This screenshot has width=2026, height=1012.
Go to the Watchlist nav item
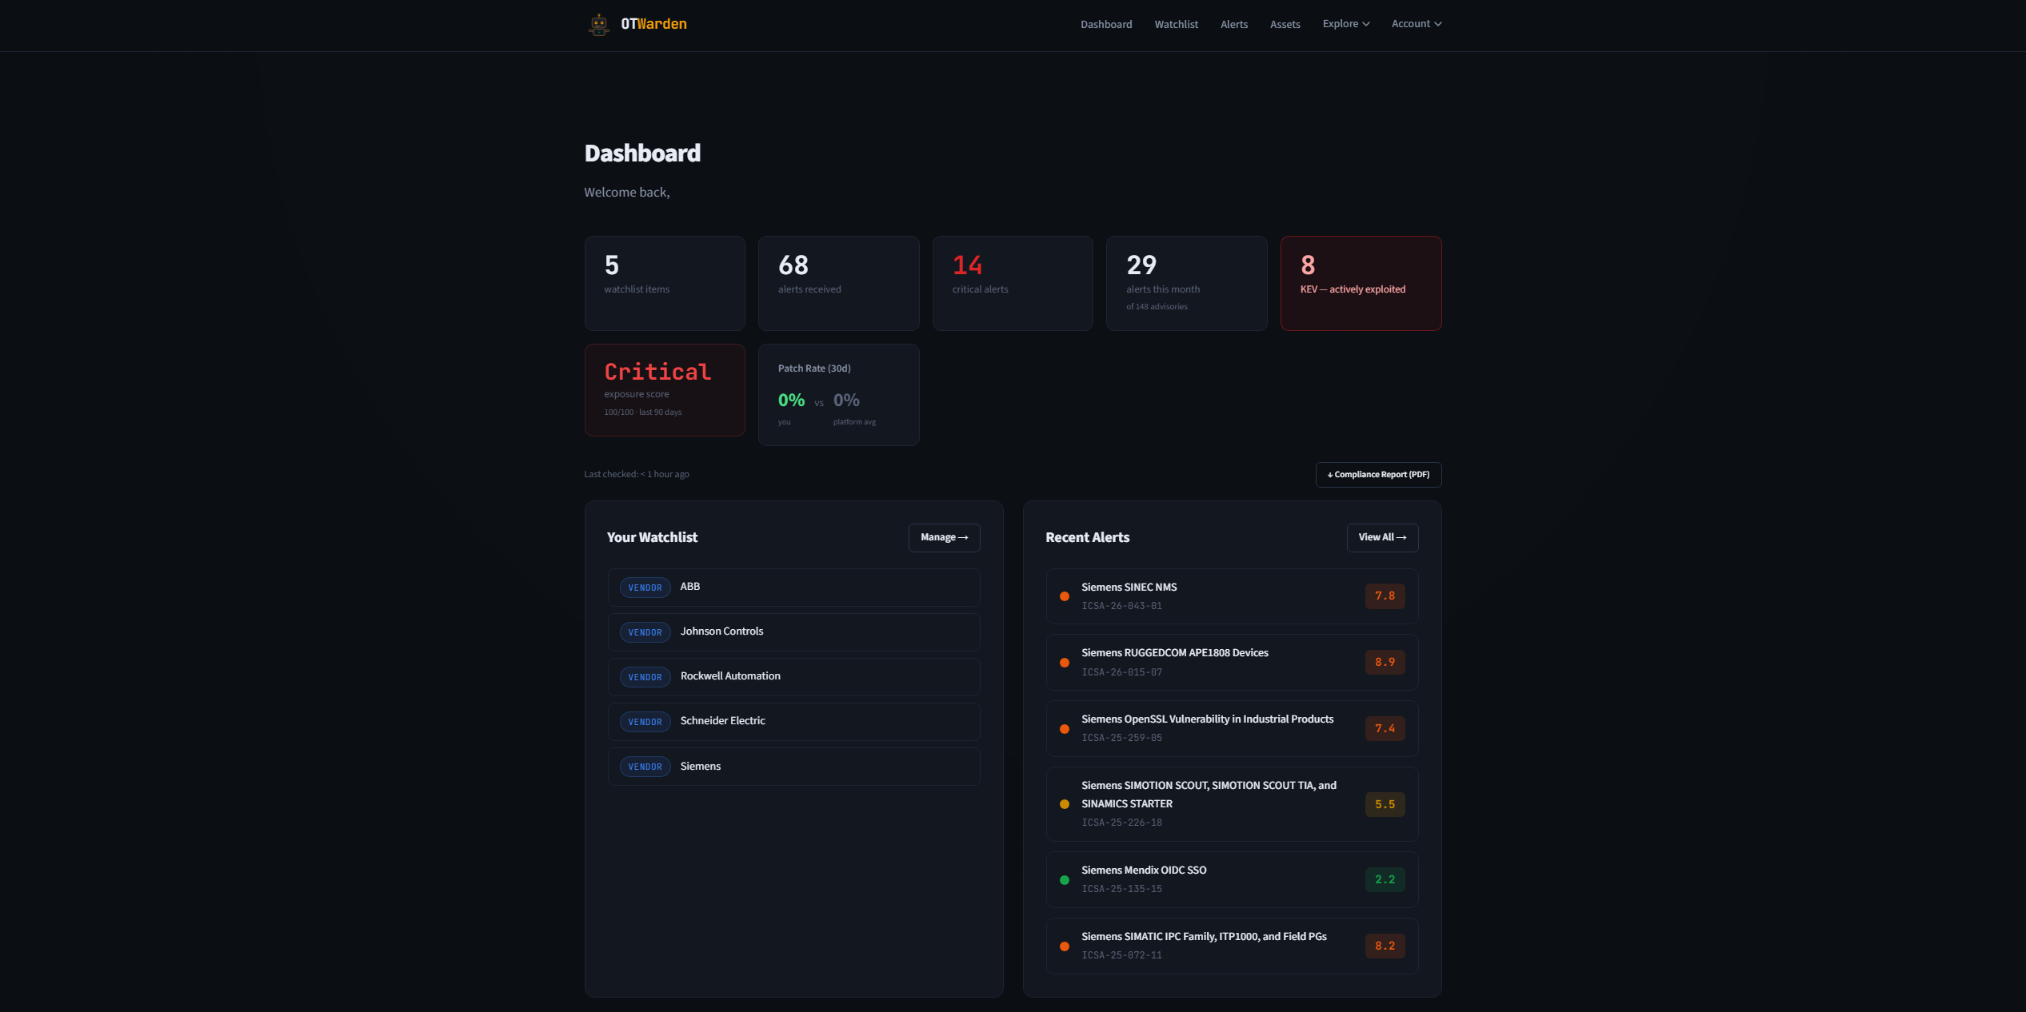[1176, 24]
